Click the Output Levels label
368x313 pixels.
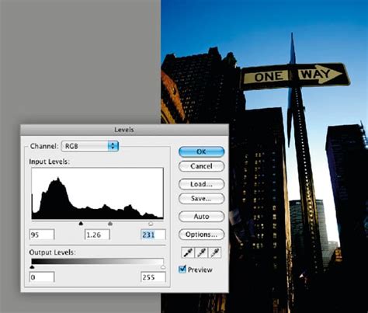coord(52,252)
